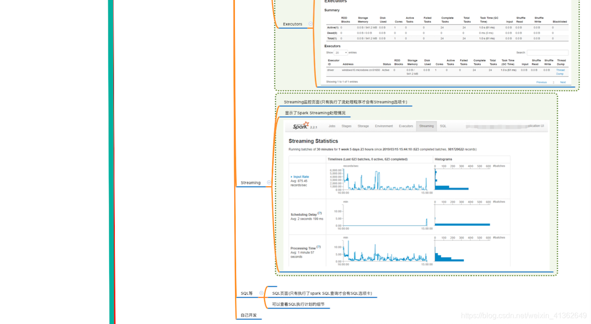Viewport: 591px width, 324px height.
Task: Open the Scheduling Delay help tooltip icon
Action: pyautogui.click(x=319, y=214)
